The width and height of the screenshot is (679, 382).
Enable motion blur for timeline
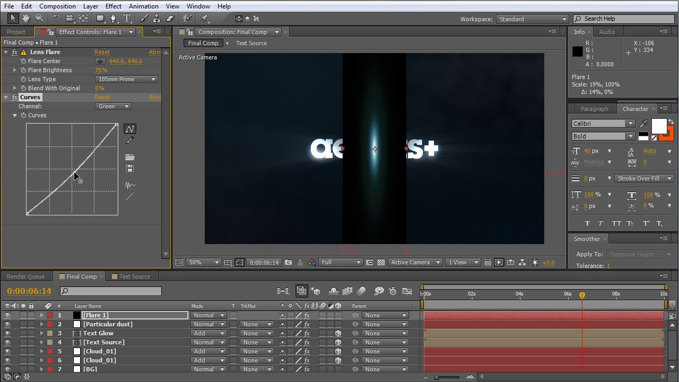361,291
